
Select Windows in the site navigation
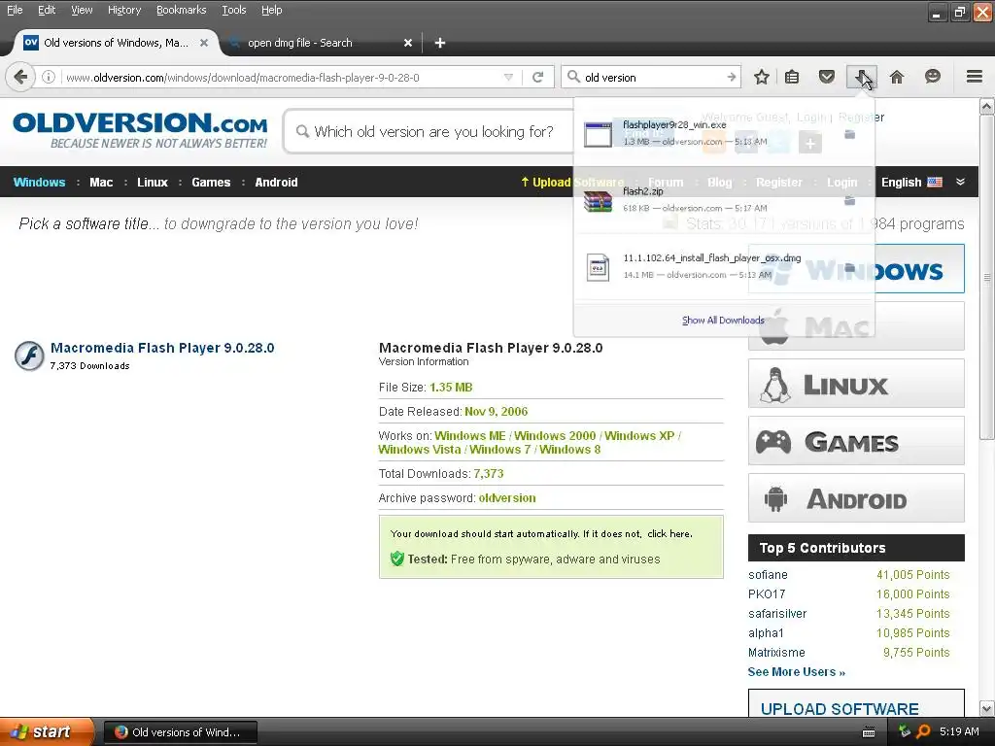click(x=39, y=182)
